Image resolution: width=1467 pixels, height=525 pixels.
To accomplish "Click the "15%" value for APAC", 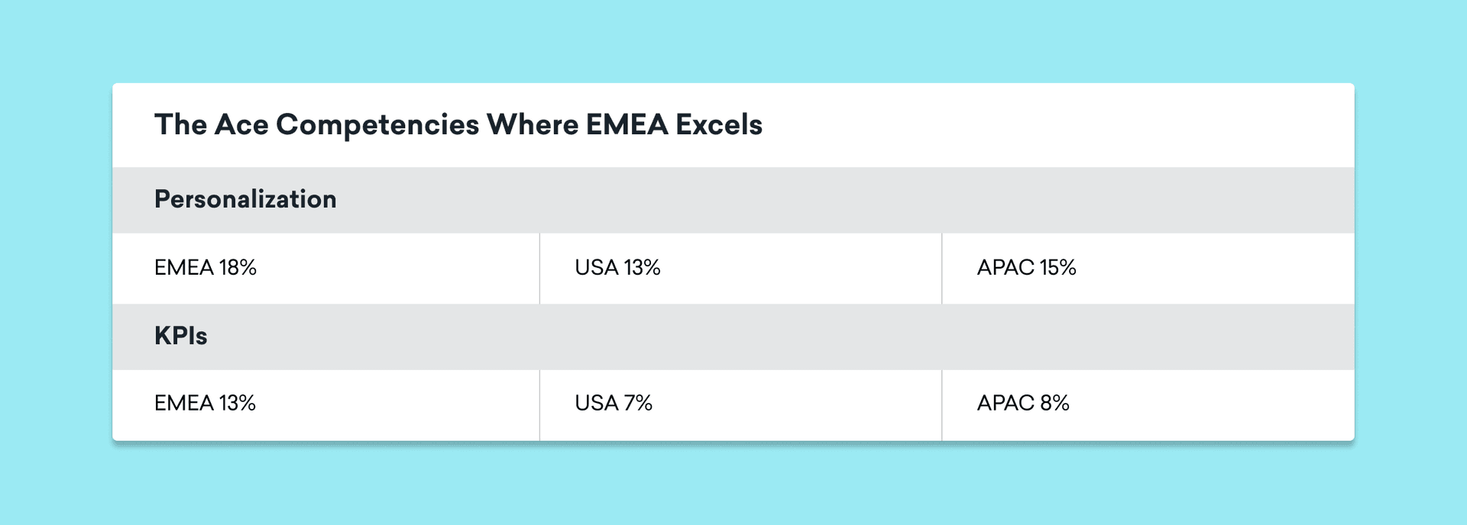I will [x=1057, y=268].
